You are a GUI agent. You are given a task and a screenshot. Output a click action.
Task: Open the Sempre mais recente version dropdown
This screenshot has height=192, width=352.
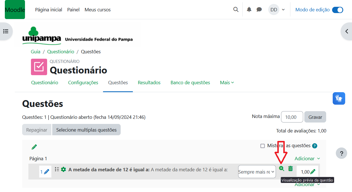(257, 172)
